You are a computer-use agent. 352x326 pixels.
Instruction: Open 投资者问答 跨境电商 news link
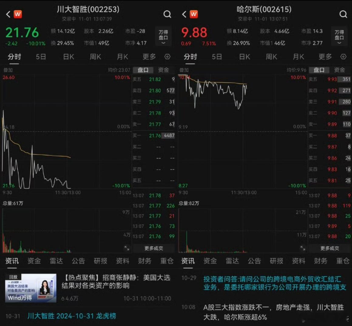275,283
